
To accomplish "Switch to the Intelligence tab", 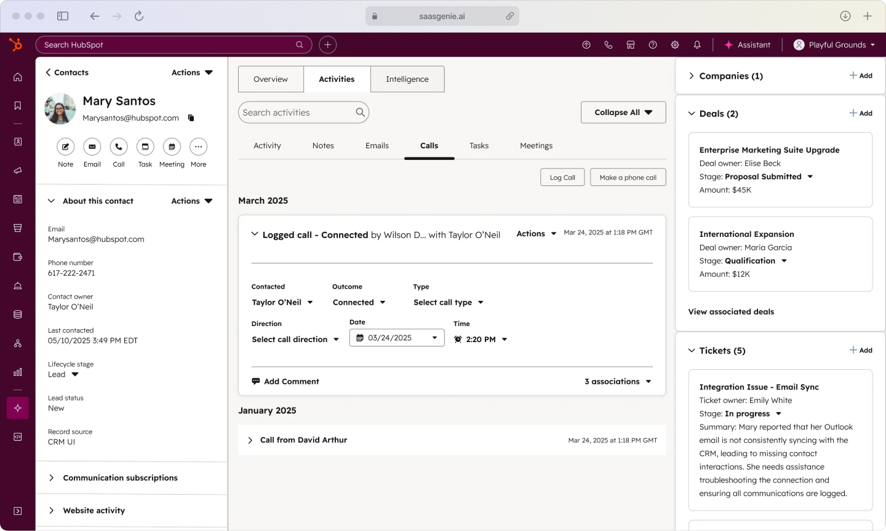I will click(407, 79).
